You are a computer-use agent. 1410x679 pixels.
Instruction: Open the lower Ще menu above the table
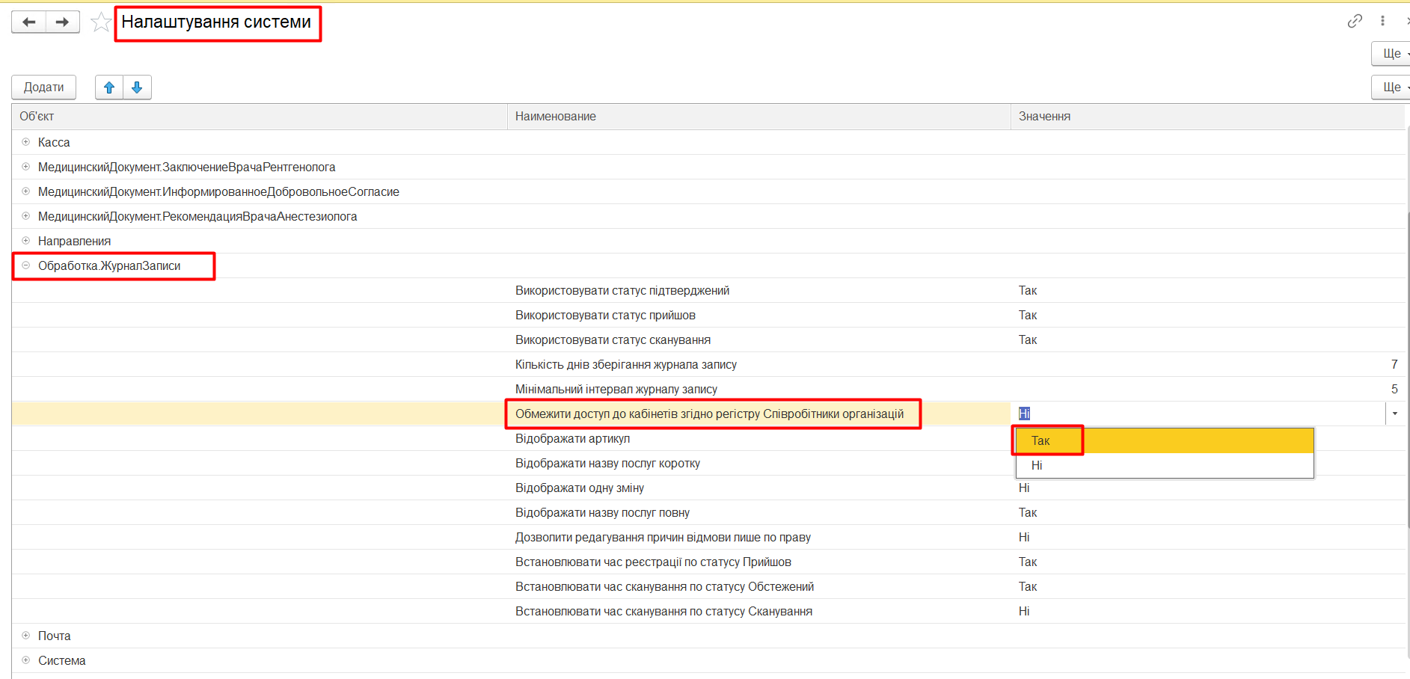pyautogui.click(x=1392, y=87)
